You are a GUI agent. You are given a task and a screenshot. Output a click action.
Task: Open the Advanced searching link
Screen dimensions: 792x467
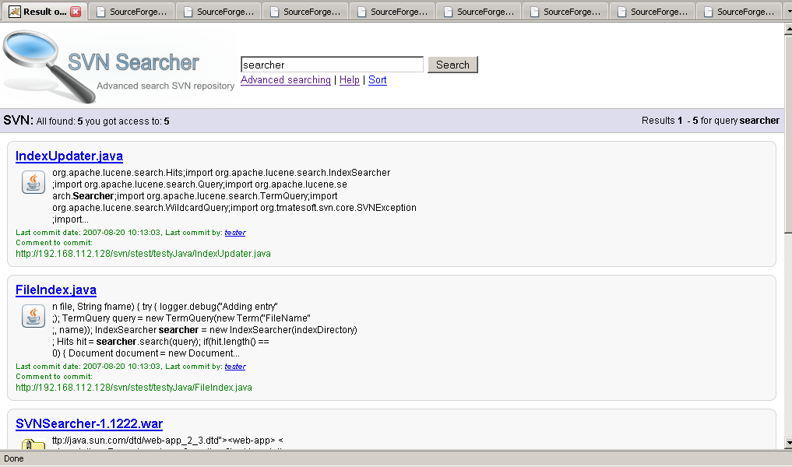[x=285, y=80]
